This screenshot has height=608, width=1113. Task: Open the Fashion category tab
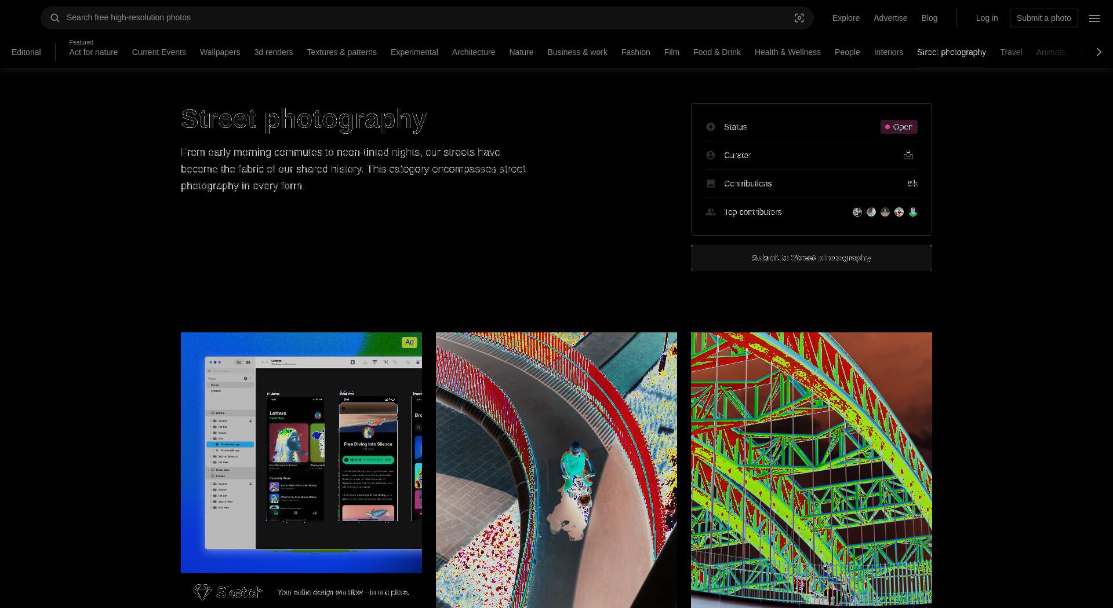click(x=635, y=52)
